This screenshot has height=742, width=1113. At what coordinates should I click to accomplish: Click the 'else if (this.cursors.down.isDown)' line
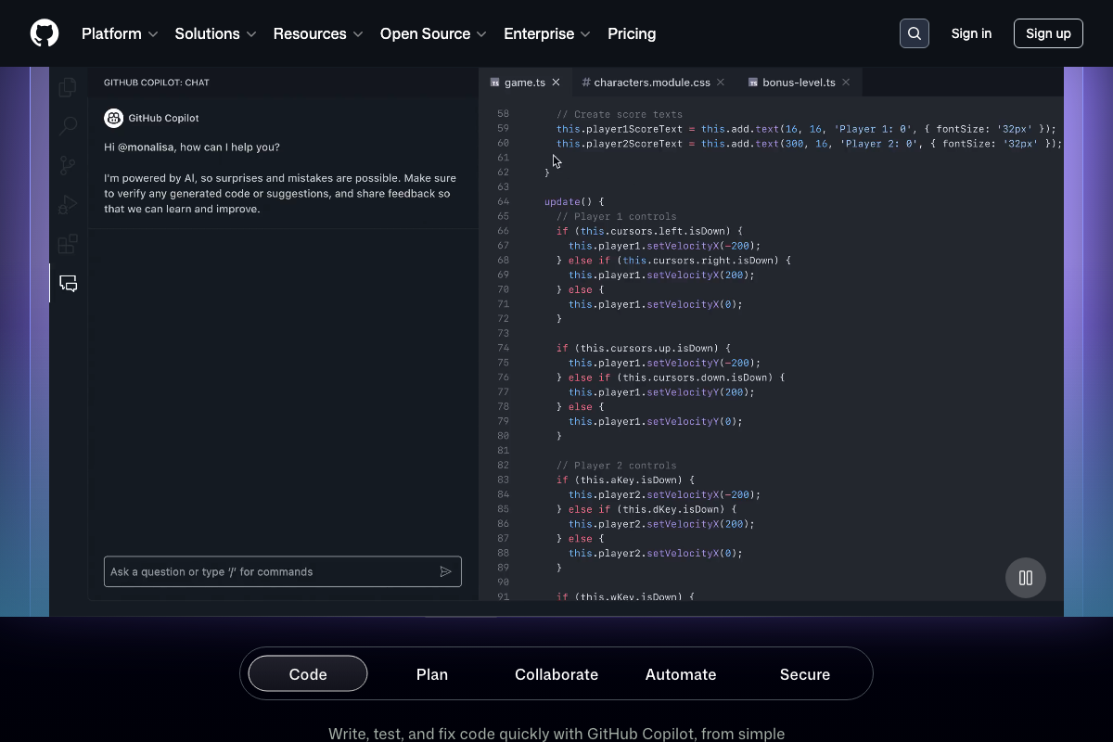click(x=671, y=377)
